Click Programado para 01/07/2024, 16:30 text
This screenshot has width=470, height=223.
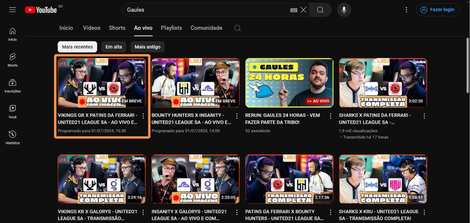tap(92, 131)
